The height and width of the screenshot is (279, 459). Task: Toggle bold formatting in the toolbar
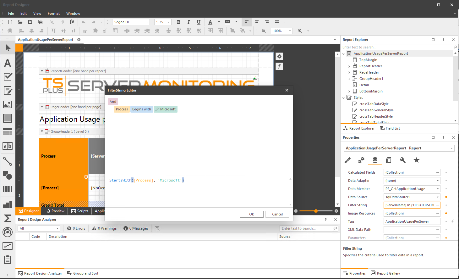179,22
